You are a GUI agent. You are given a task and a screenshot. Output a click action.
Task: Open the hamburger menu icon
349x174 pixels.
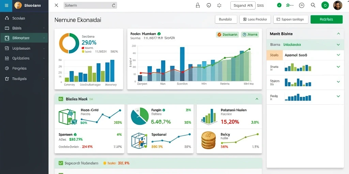pos(6,5)
